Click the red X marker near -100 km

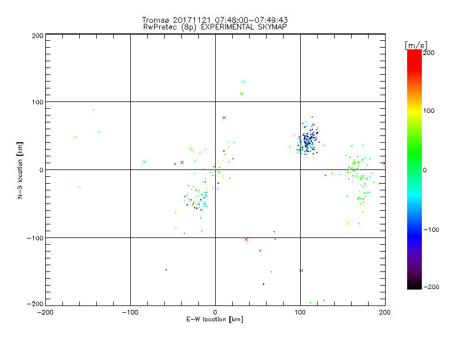pos(246,240)
